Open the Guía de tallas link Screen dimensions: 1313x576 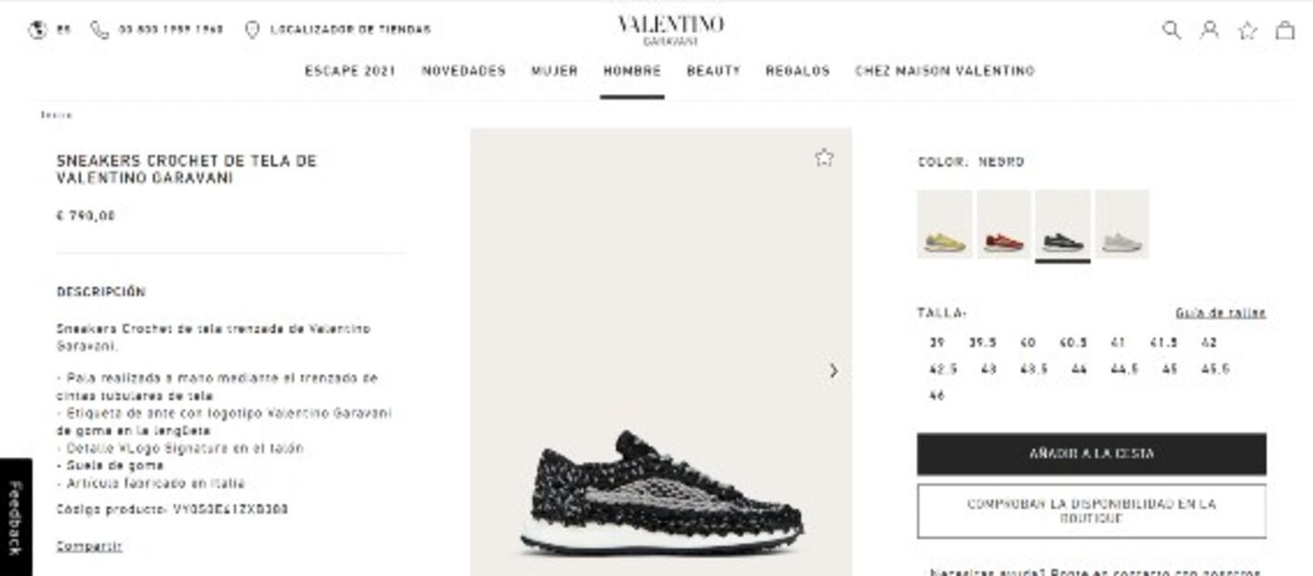(x=1220, y=313)
